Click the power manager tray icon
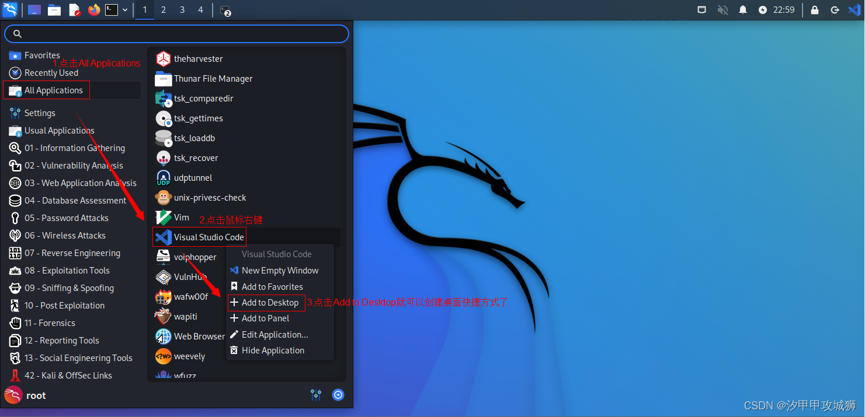The image size is (865, 417). pyautogui.click(x=763, y=10)
